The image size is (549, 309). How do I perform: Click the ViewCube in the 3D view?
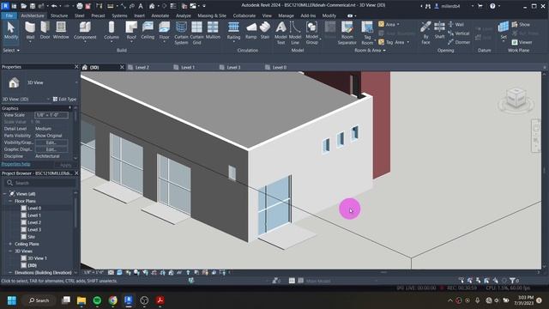pyautogui.click(x=516, y=98)
